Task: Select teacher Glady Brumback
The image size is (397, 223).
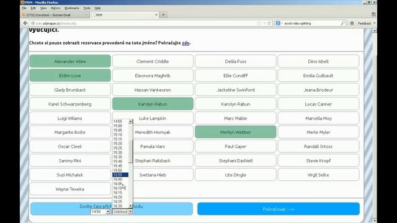Action: pyautogui.click(x=70, y=90)
